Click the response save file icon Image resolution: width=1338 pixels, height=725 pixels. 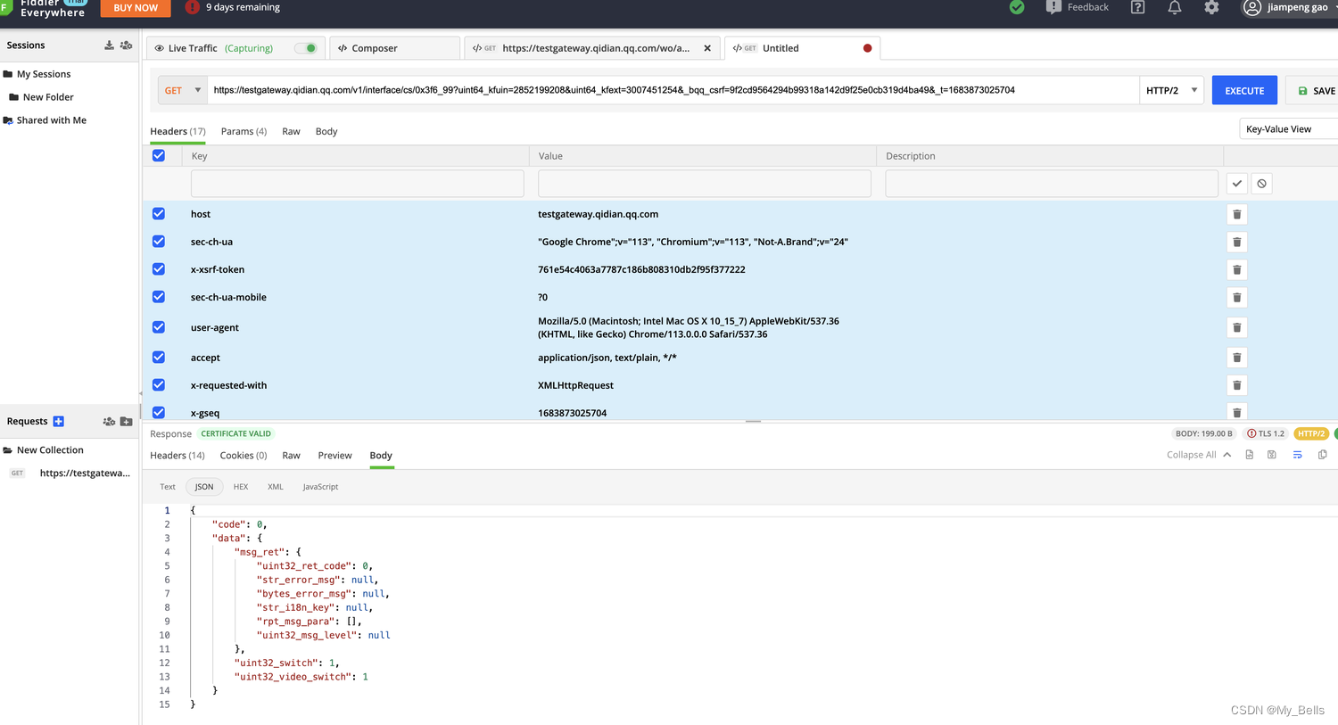1271,455
